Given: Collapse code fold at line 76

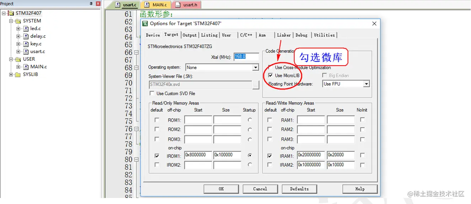Looking at the screenshot, I should pyautogui.click(x=136, y=129).
